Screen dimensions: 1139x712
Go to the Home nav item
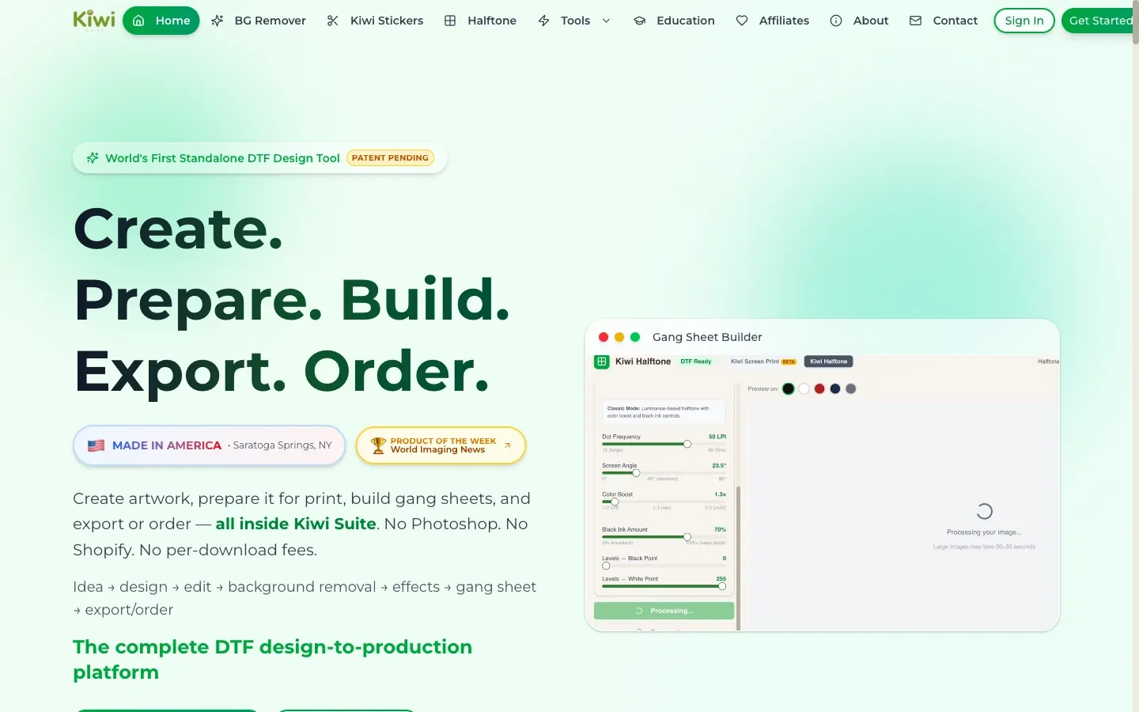click(x=161, y=21)
